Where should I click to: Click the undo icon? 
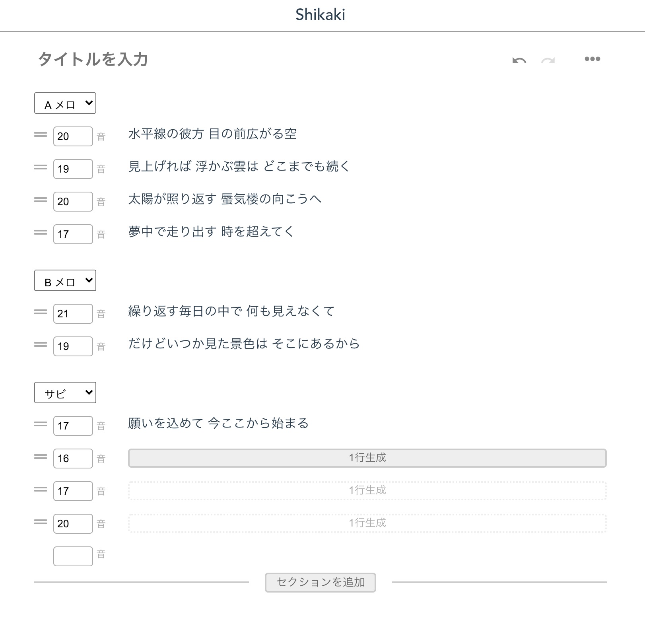520,59
